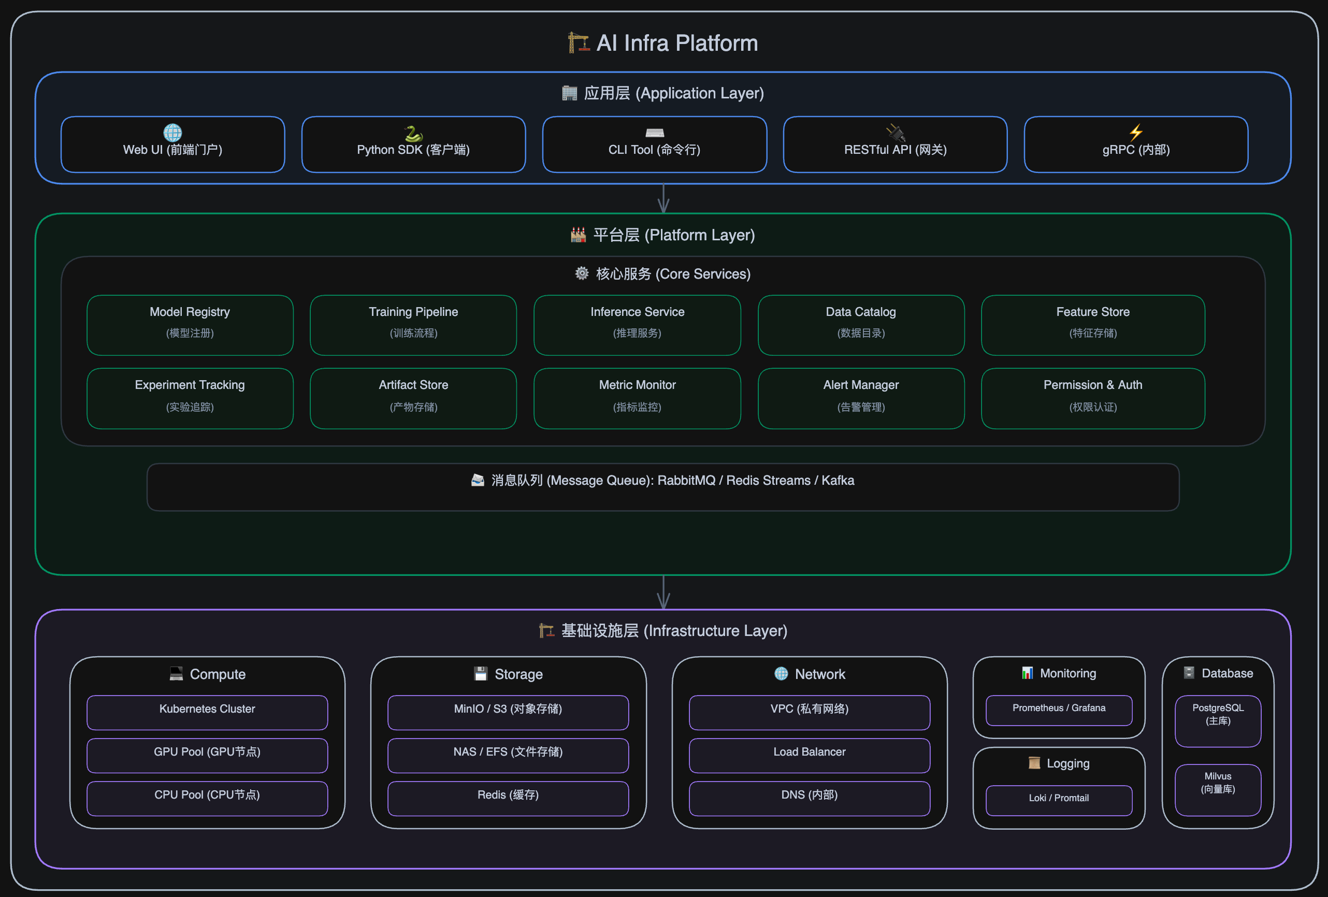Click the globe icon above Web UI
Viewport: 1328px width, 897px height.
(172, 133)
